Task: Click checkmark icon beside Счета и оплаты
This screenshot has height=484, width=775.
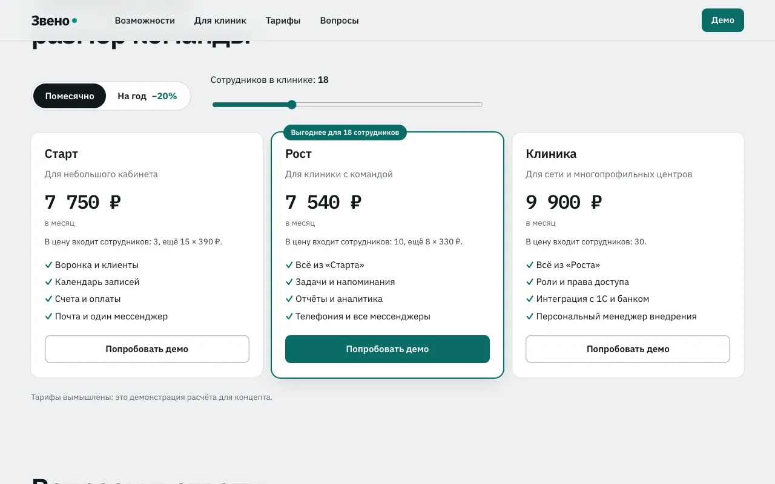Action: click(48, 299)
